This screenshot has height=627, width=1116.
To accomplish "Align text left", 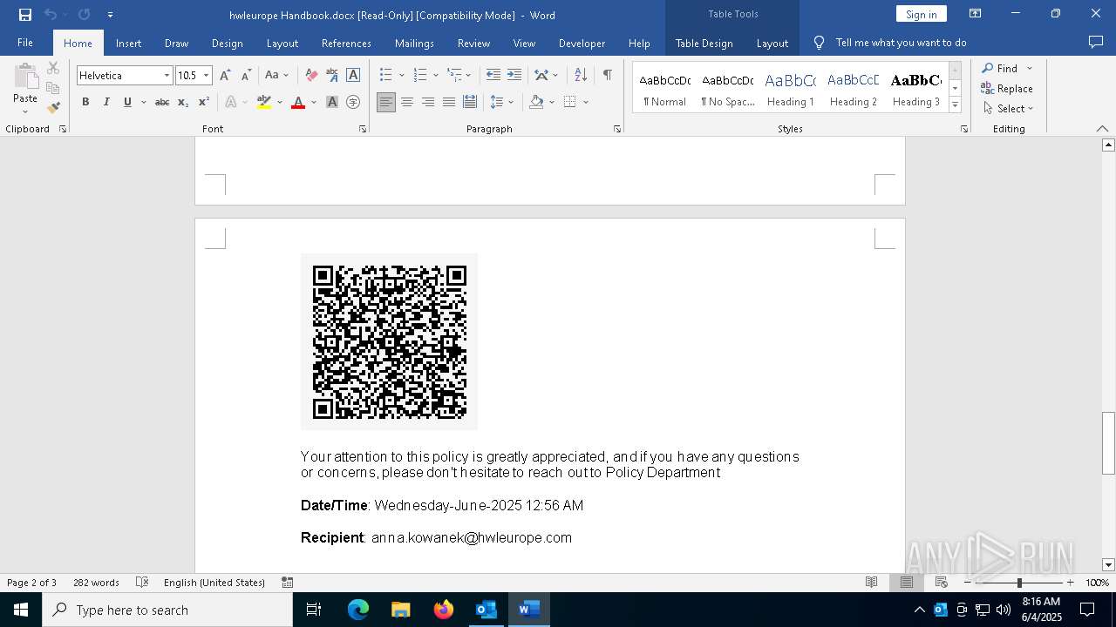I will [386, 102].
